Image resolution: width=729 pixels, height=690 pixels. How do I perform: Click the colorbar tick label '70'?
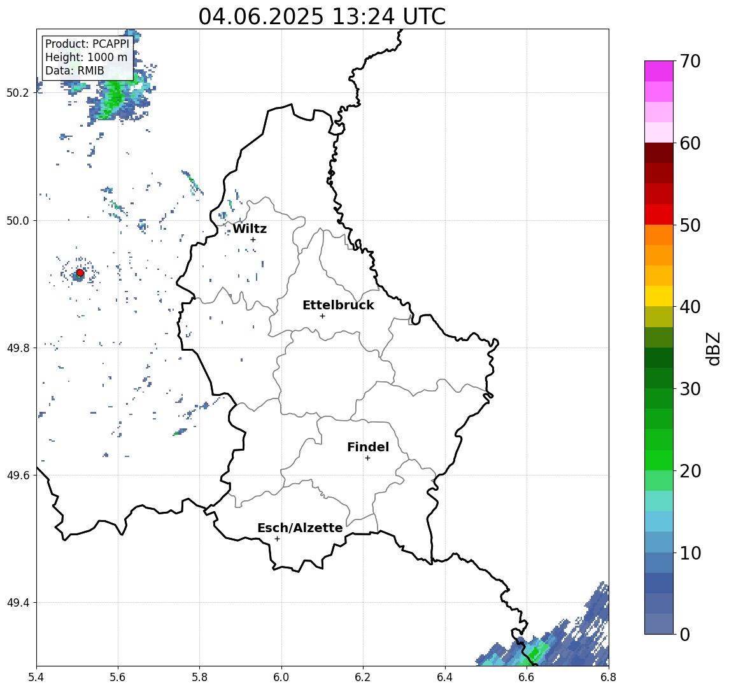coord(690,61)
